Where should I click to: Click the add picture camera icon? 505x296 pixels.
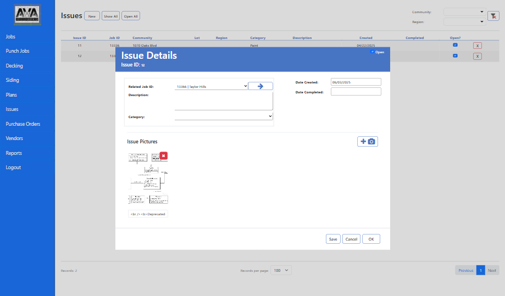click(368, 142)
